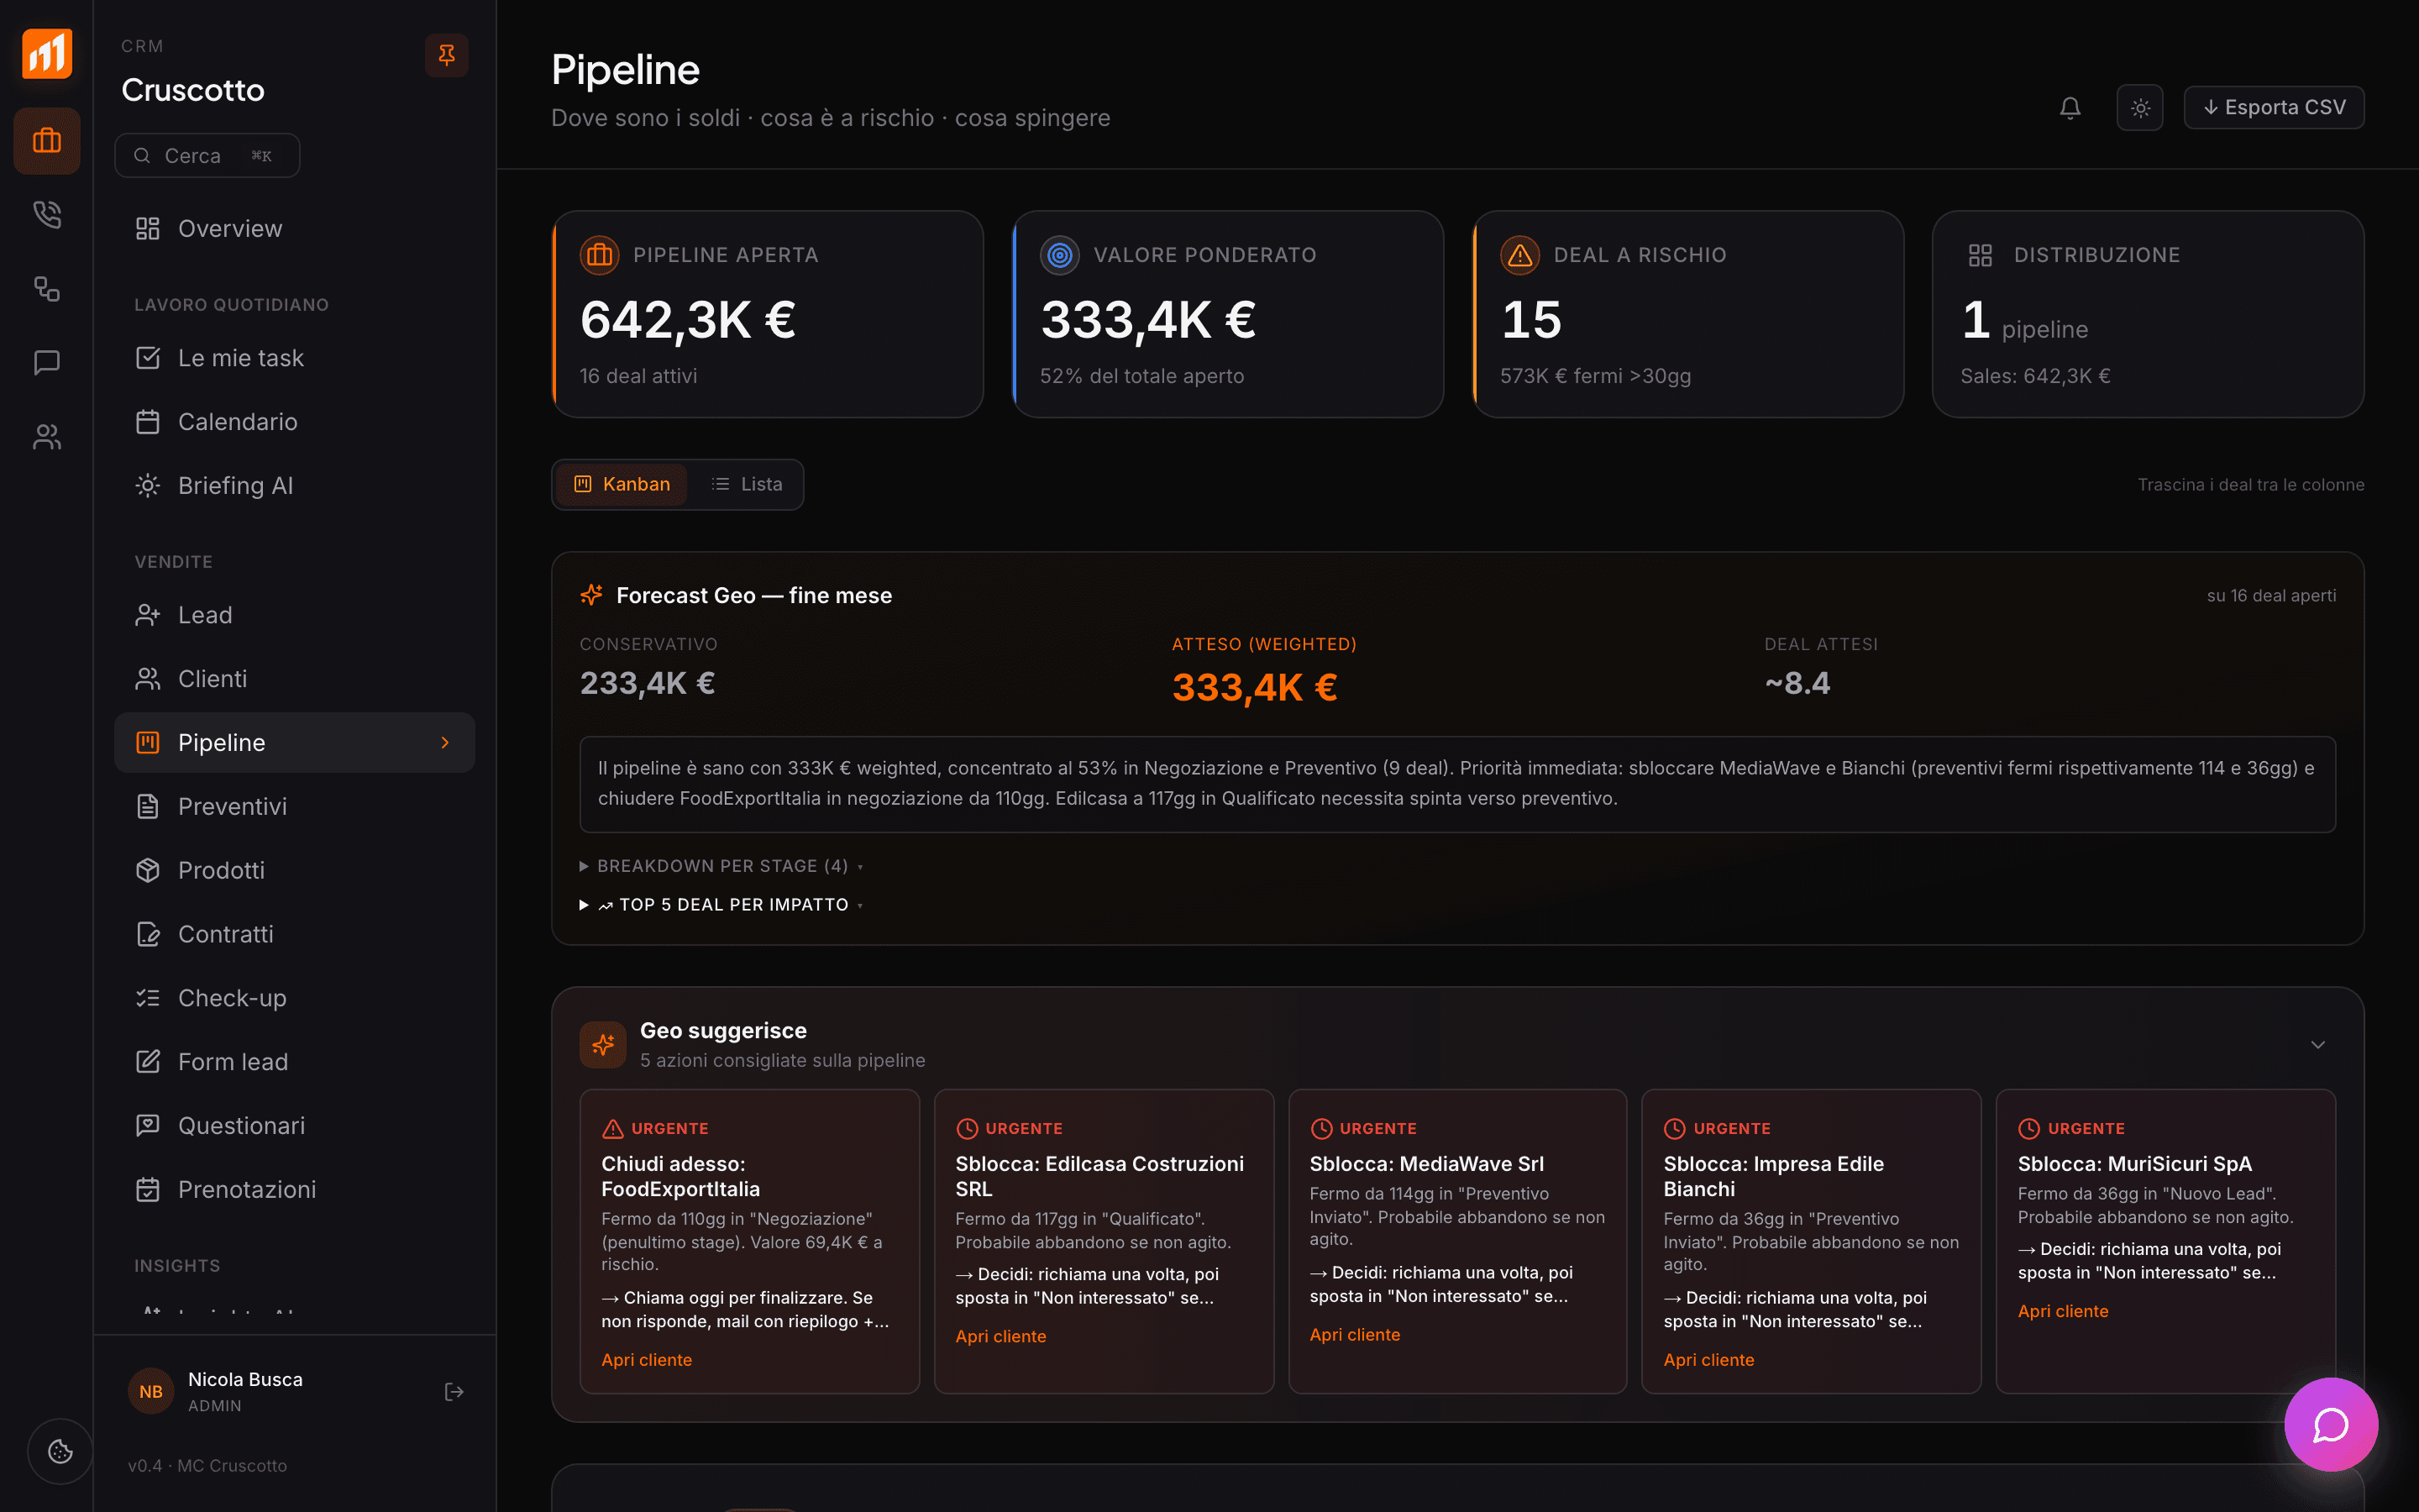
Task: Toggle the light/dark theme sun button
Action: tap(2140, 108)
